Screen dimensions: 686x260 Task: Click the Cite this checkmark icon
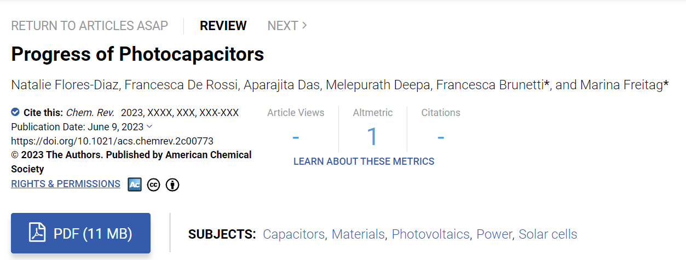(x=15, y=112)
